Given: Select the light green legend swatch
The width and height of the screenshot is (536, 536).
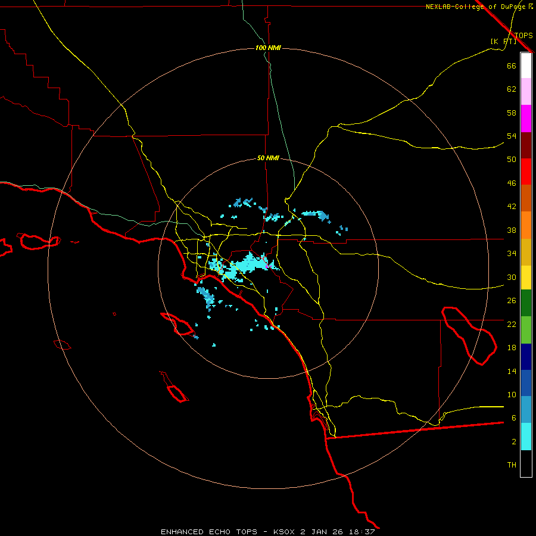Looking at the screenshot, I should click(526, 330).
